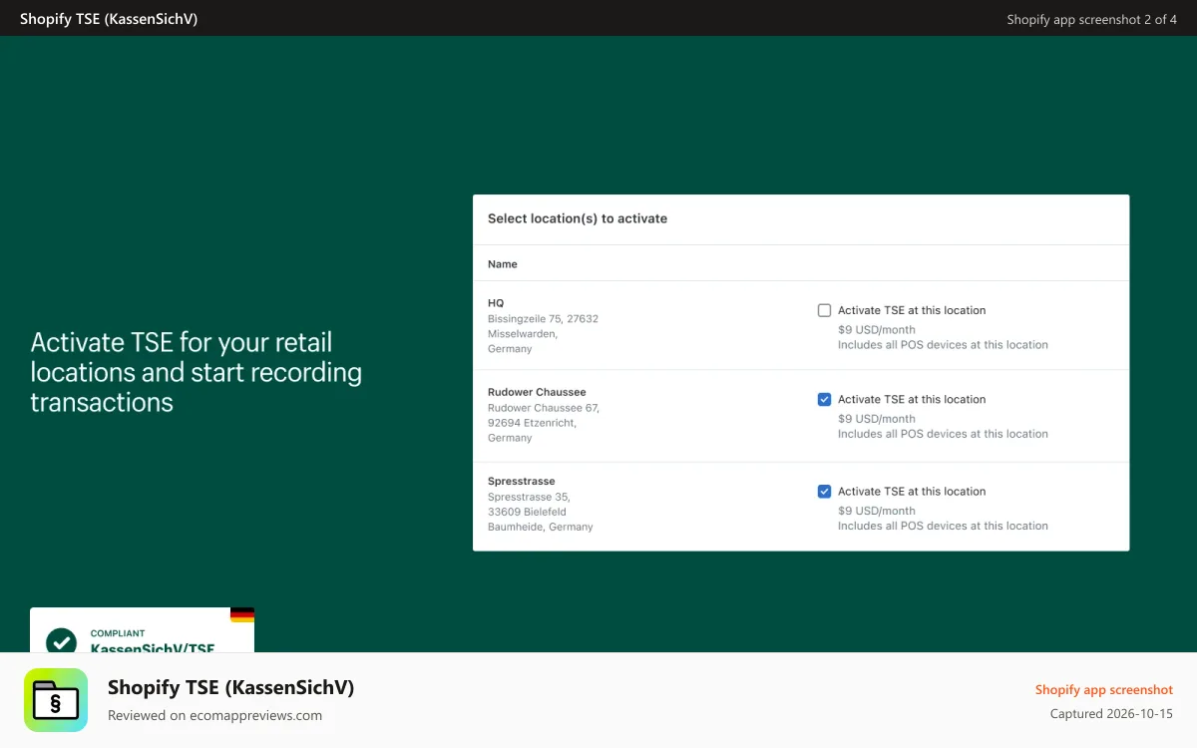Select the 'Spresstrasse' location name
The height and width of the screenshot is (748, 1197).
[522, 481]
